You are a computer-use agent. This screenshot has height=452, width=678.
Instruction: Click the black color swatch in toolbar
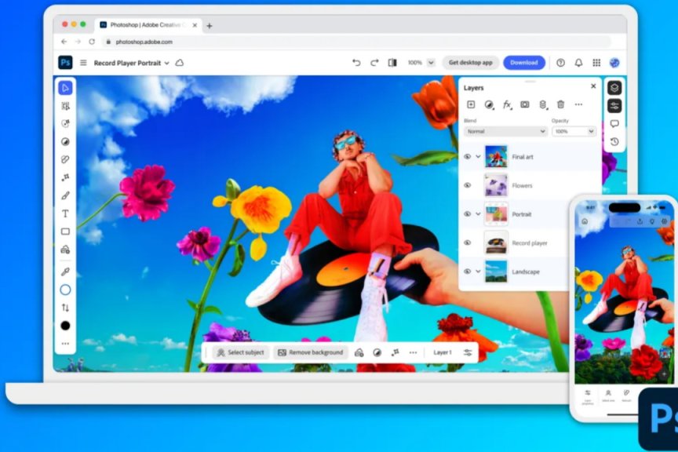coord(65,326)
